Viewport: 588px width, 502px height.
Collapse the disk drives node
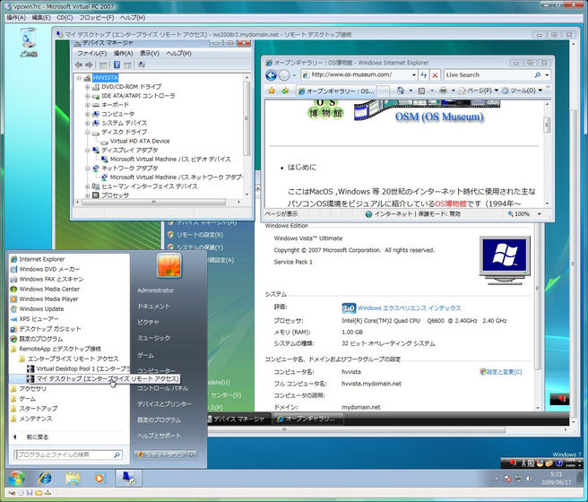click(x=87, y=133)
